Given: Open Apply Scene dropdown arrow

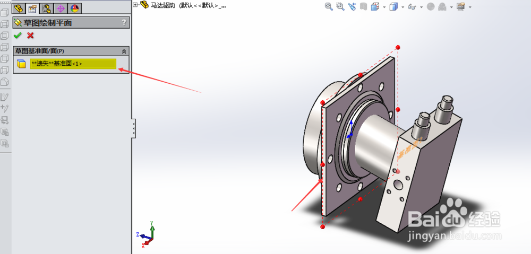Looking at the screenshot, I should point(451,7).
